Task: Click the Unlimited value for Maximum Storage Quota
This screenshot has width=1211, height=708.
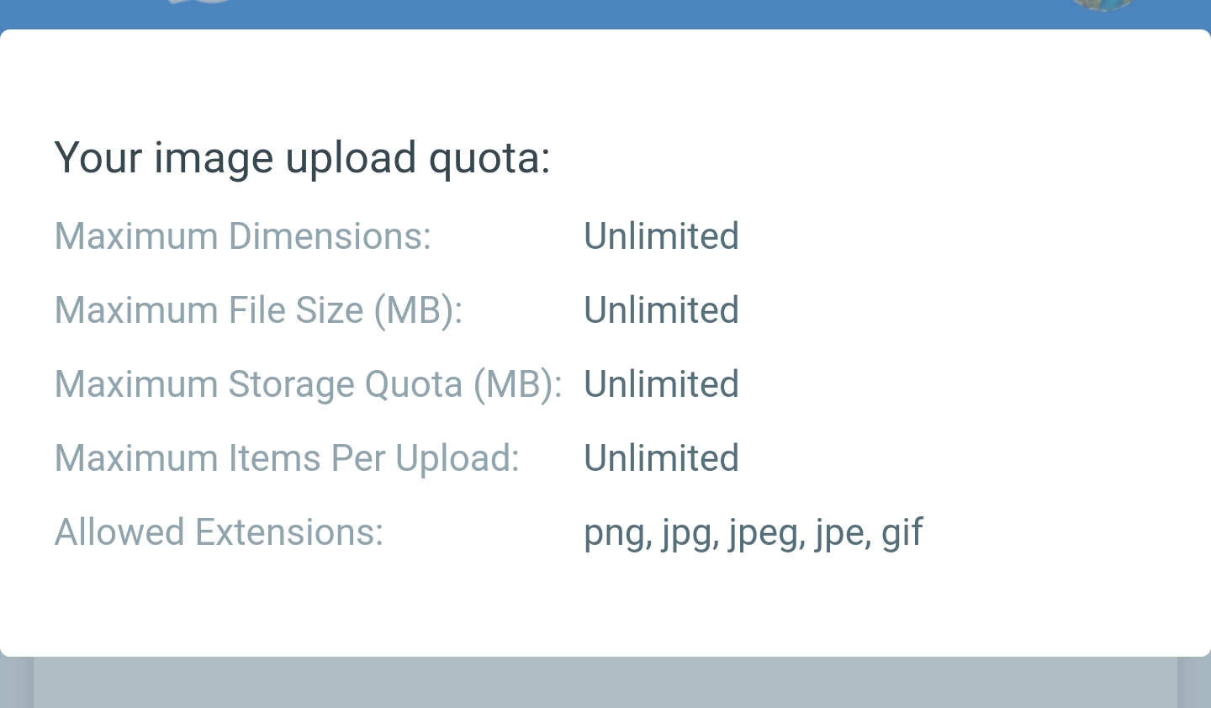Action: (x=661, y=384)
